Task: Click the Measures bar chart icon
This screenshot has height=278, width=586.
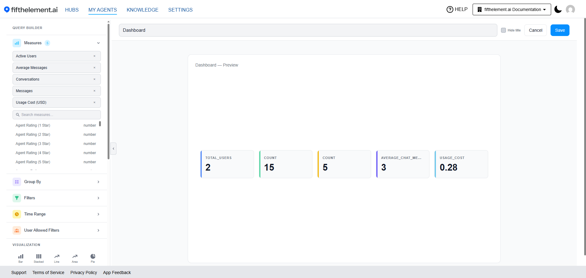Action: pyautogui.click(x=17, y=43)
